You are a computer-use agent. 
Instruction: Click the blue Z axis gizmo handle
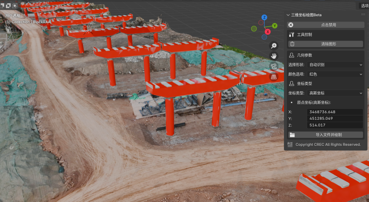click(x=264, y=17)
